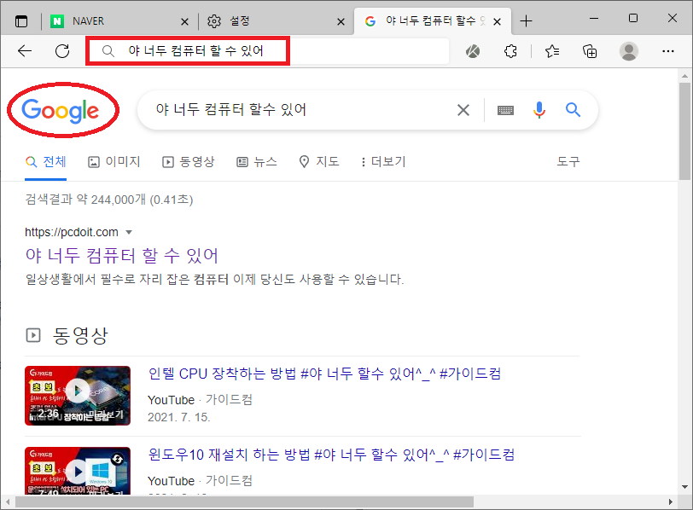The width and height of the screenshot is (693, 510).
Task: Click the 일상생활에서 필수로 result description
Action: (x=215, y=280)
